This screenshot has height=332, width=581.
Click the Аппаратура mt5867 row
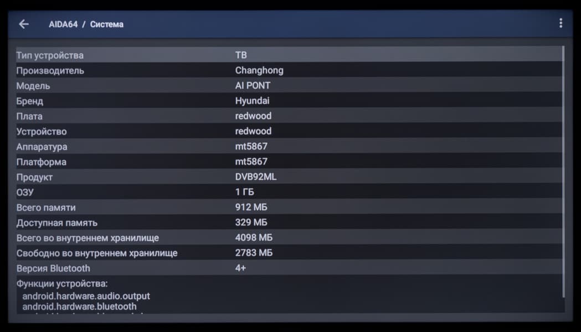click(x=288, y=147)
